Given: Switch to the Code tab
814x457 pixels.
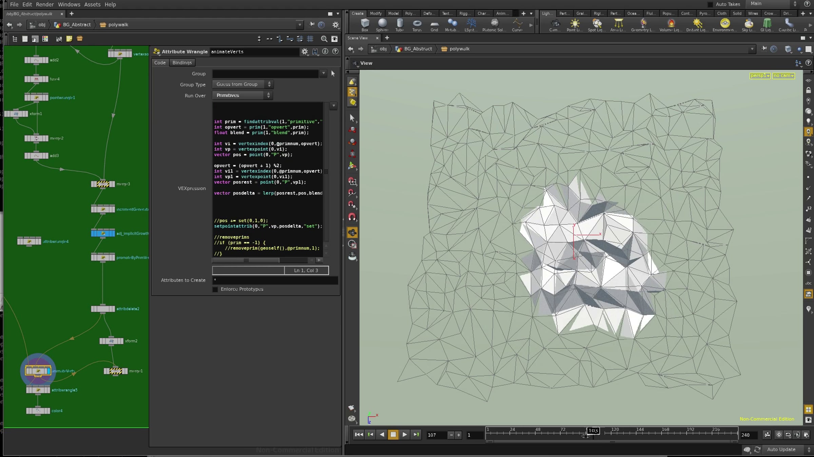Looking at the screenshot, I should coord(160,63).
